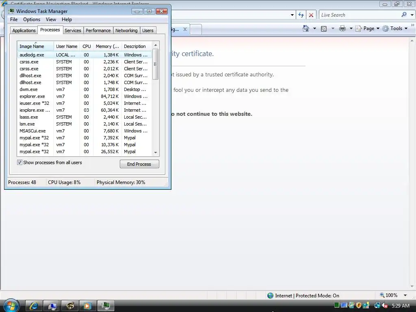Close the current IE tab
Viewport: 416px width, 312px height.
(x=185, y=29)
